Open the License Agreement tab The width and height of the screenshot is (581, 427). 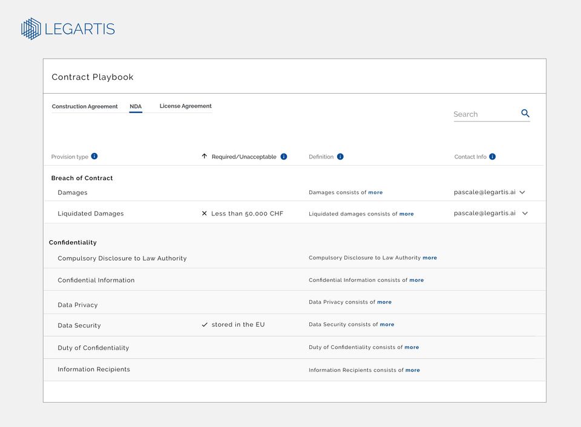click(185, 106)
